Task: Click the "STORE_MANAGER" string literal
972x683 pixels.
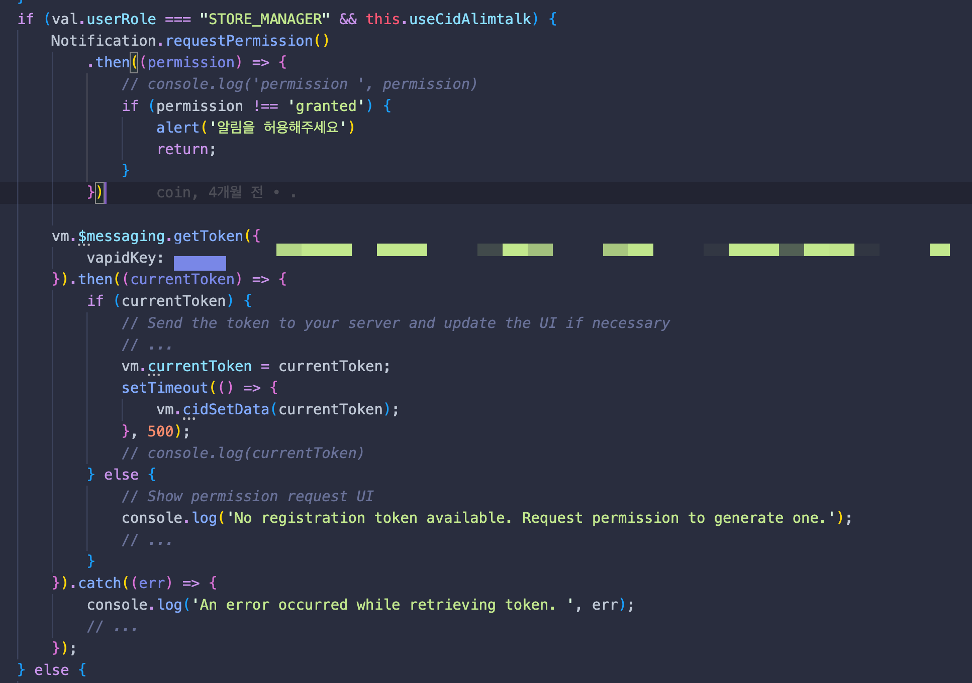Action: click(264, 19)
